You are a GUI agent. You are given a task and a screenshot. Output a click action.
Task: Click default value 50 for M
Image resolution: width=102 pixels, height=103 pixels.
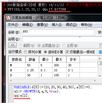pyautogui.click(x=32, y=65)
